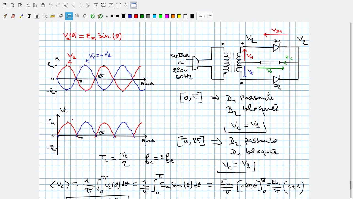Select the hand pan tool
The height and width of the screenshot is (199, 353).
pos(85,16)
